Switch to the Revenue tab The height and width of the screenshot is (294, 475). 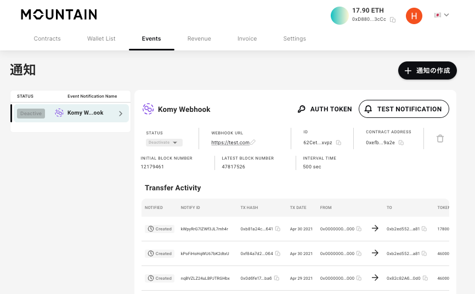[x=199, y=39]
